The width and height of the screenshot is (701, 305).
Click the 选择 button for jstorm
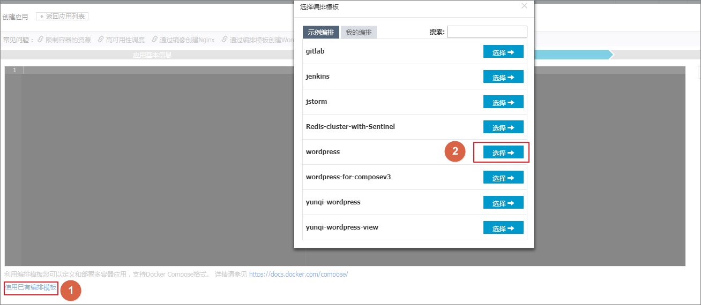[x=503, y=102]
